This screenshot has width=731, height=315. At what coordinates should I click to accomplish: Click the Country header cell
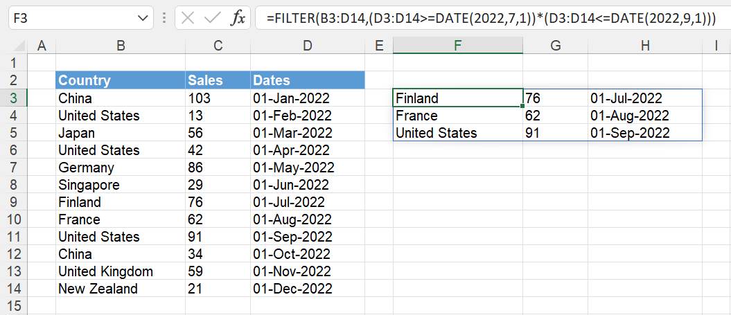coord(121,80)
